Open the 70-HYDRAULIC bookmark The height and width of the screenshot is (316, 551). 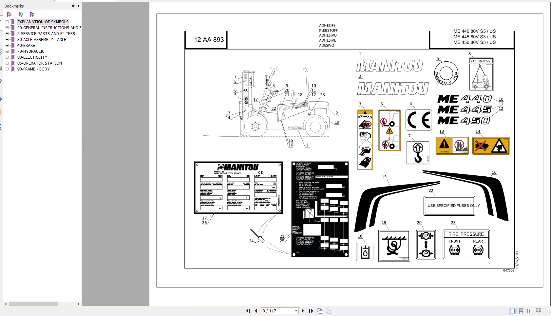click(31, 51)
